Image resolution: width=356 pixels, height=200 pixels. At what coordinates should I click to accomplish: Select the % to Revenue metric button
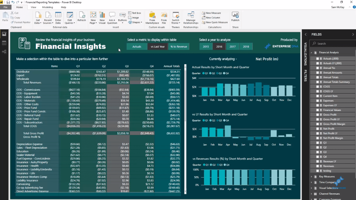pyautogui.click(x=179, y=47)
